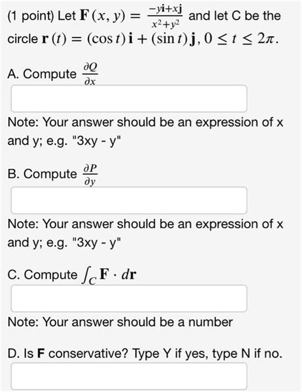Click the note below answer box B
Screen dimensions: 302x392
145,233
